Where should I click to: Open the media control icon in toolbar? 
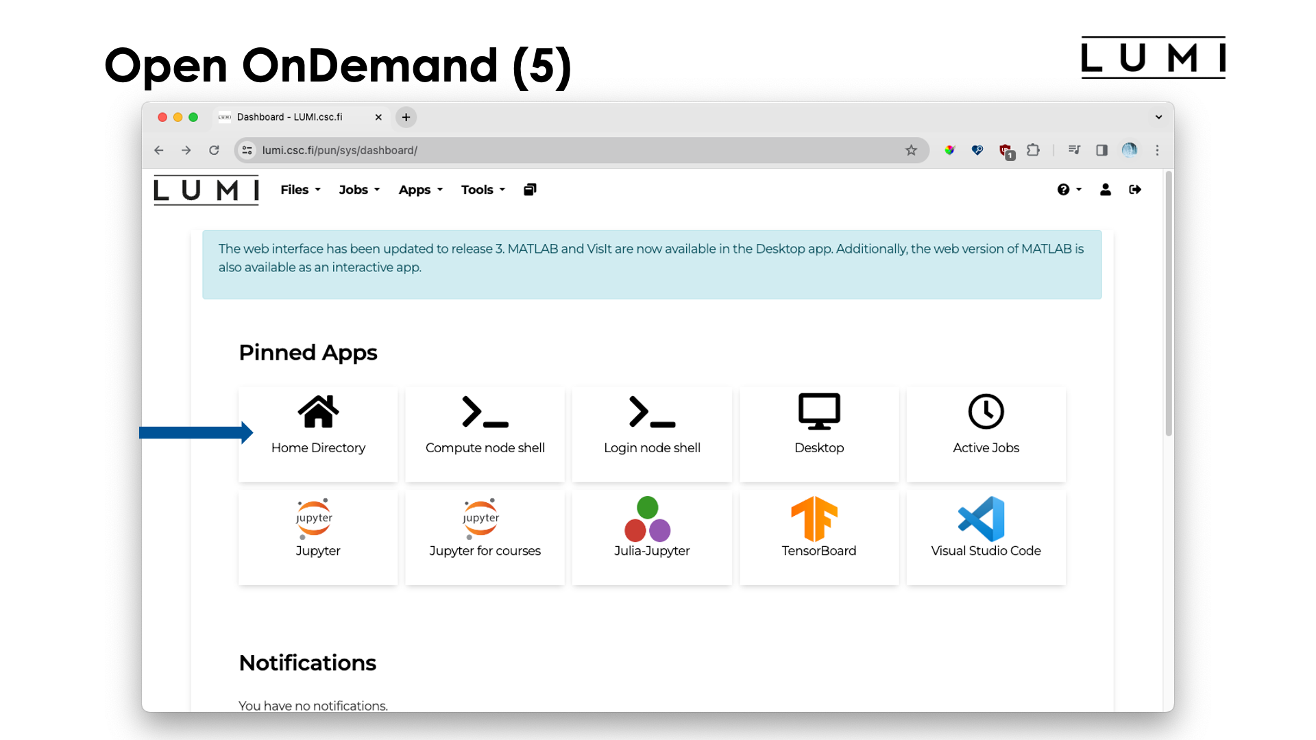tap(1074, 150)
